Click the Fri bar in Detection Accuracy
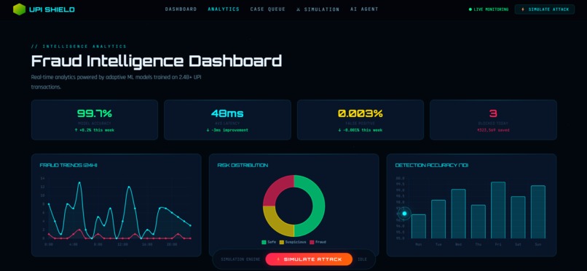587x271 pixels. 498,210
